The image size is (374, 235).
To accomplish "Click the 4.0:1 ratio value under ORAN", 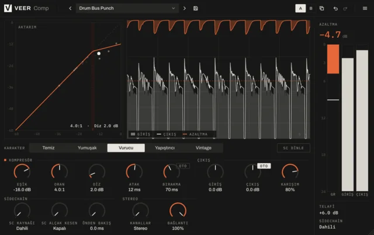I will [60, 190].
